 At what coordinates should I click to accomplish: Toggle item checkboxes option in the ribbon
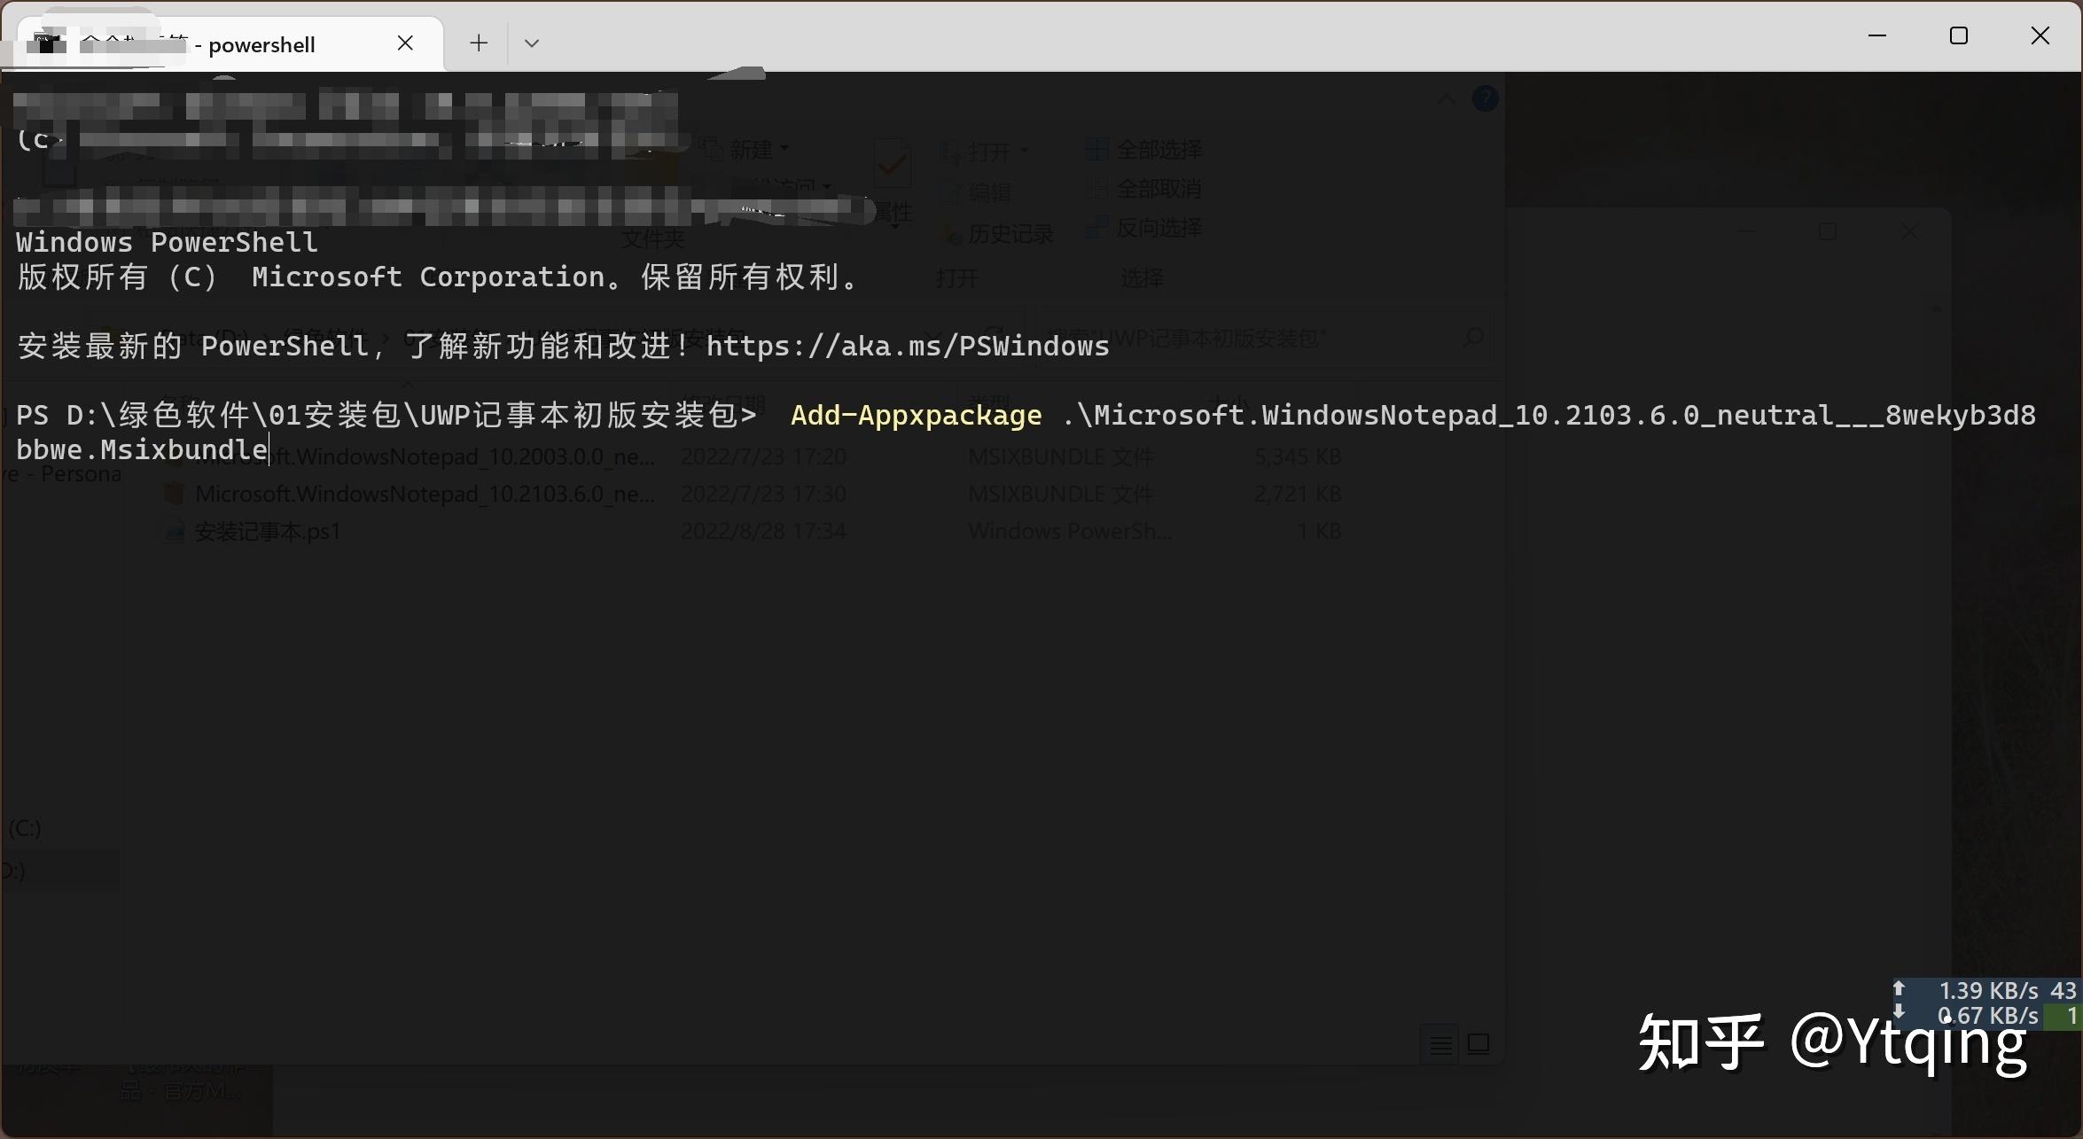point(891,164)
